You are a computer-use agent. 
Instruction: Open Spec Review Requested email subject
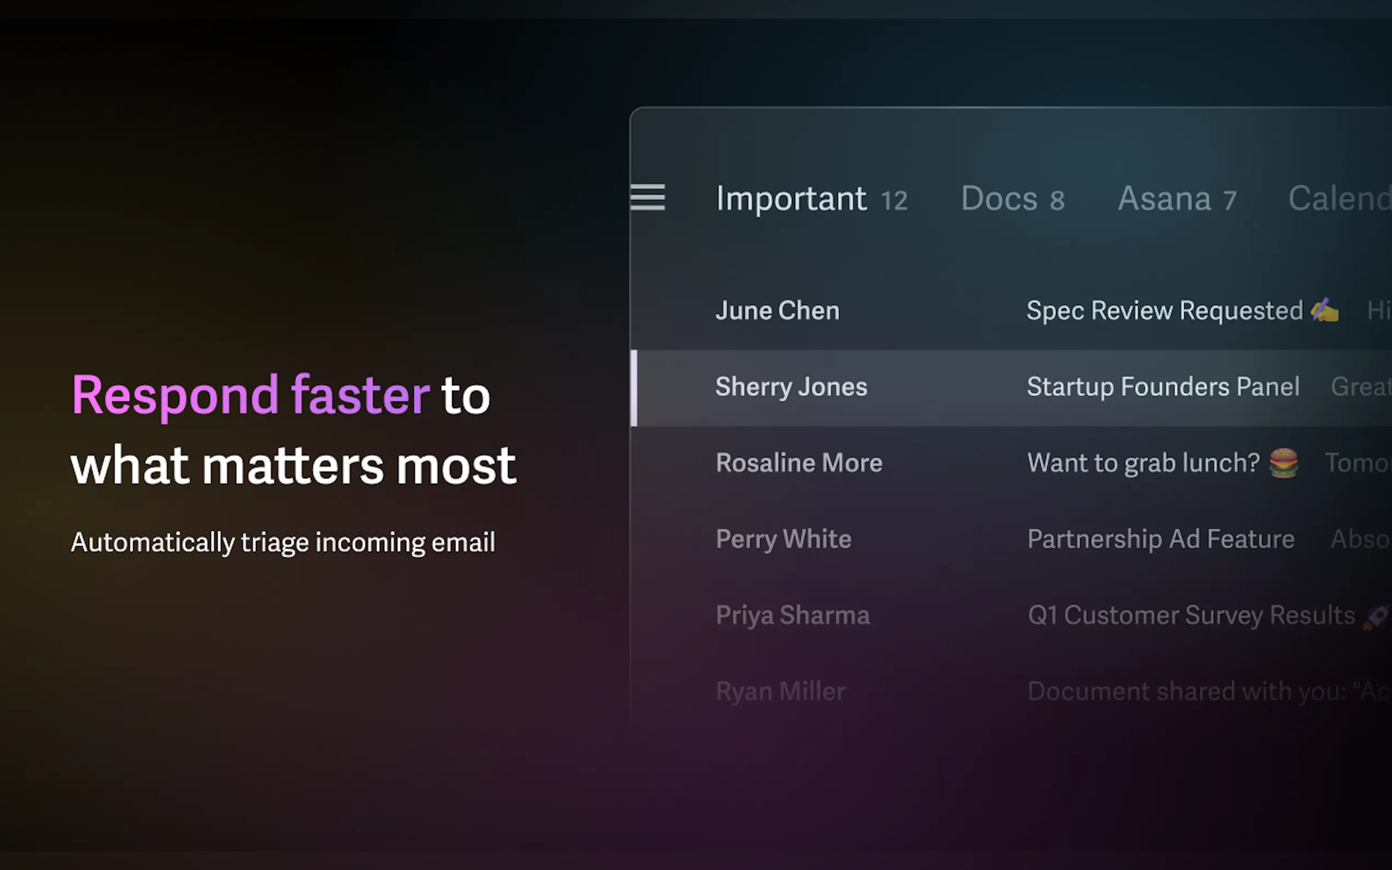[1164, 311]
